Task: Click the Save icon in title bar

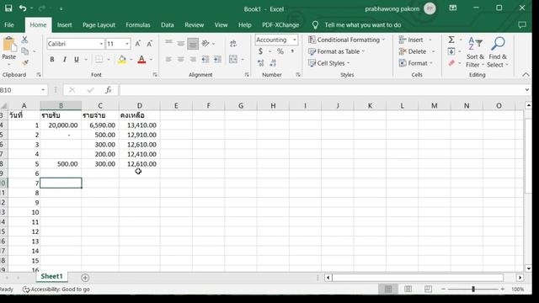Action: point(8,8)
